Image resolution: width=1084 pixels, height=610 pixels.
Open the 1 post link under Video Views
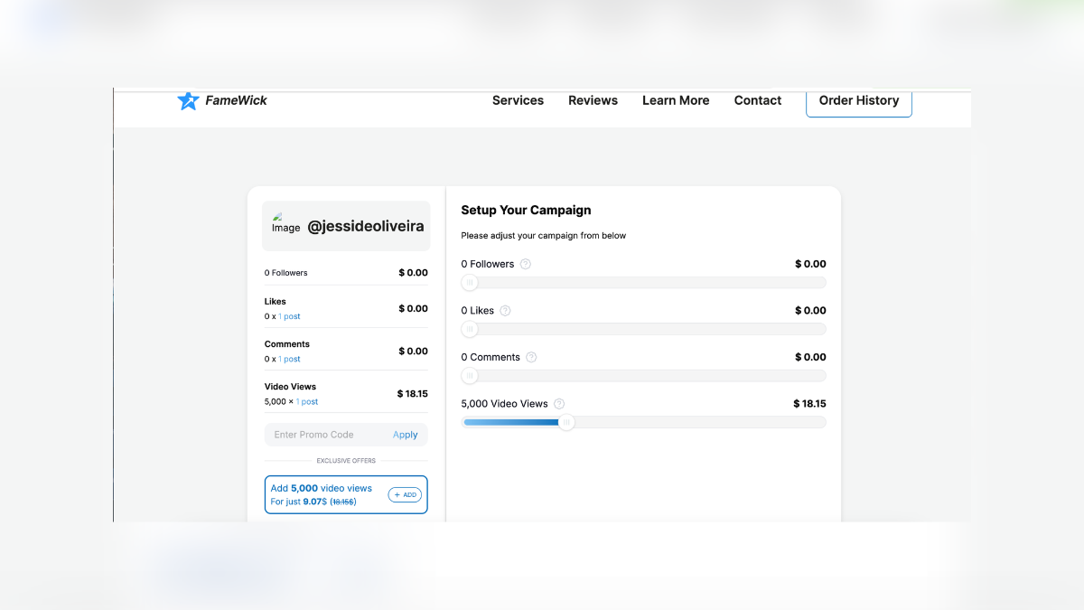[x=307, y=401]
